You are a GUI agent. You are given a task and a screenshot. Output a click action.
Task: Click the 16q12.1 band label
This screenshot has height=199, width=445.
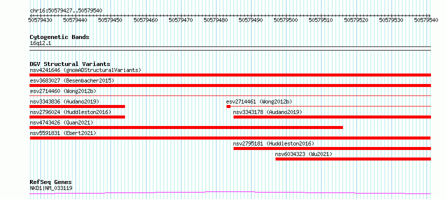[x=40, y=43]
